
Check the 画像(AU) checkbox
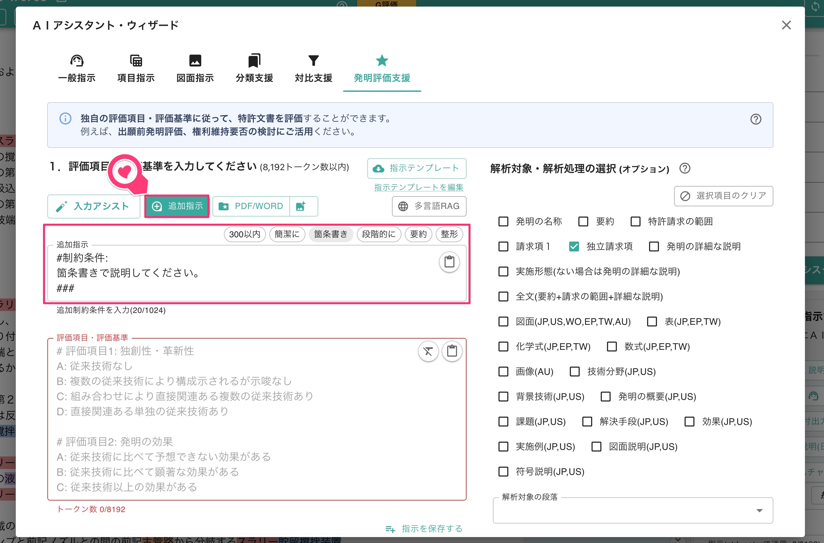pyautogui.click(x=503, y=372)
